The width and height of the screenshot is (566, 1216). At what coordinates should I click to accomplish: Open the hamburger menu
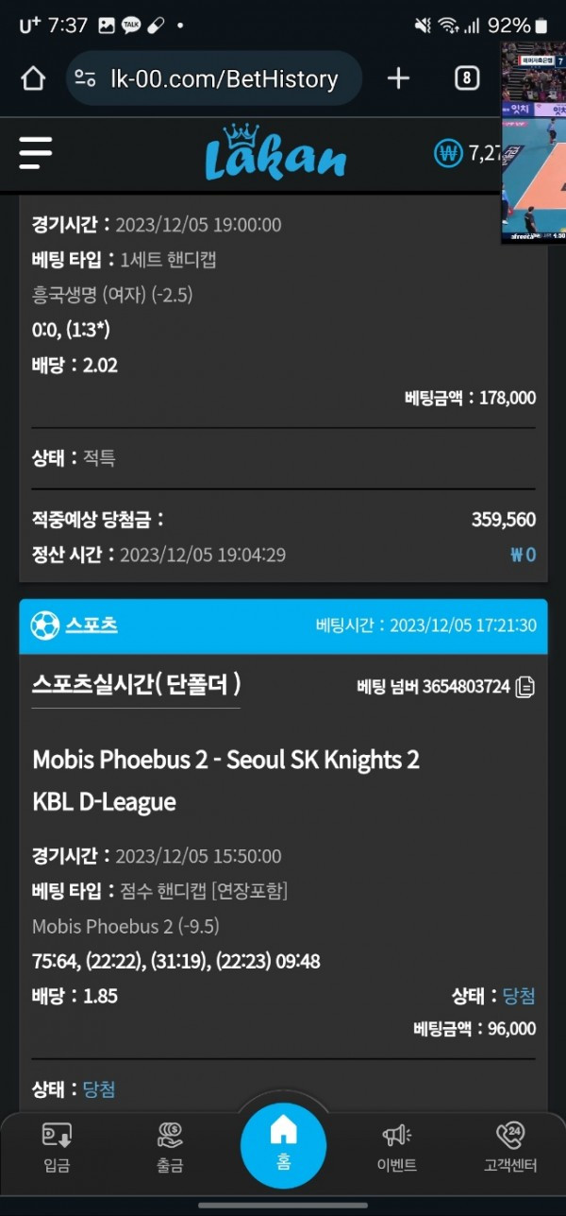(x=36, y=152)
